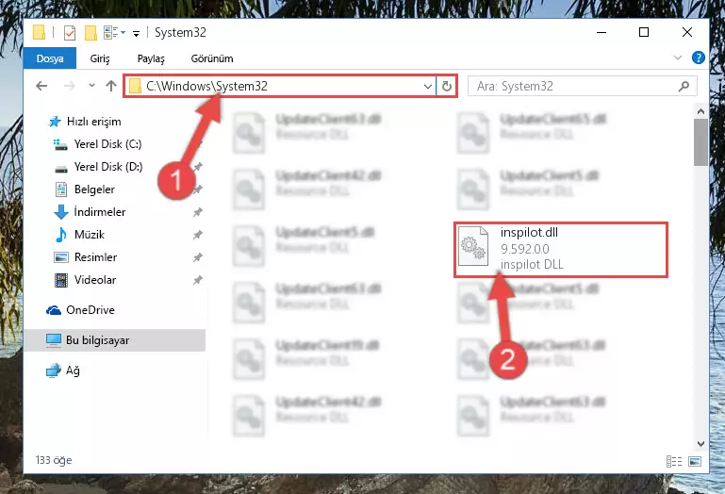
Task: Open Hızlı erişim in the sidebar
Action: [85, 122]
